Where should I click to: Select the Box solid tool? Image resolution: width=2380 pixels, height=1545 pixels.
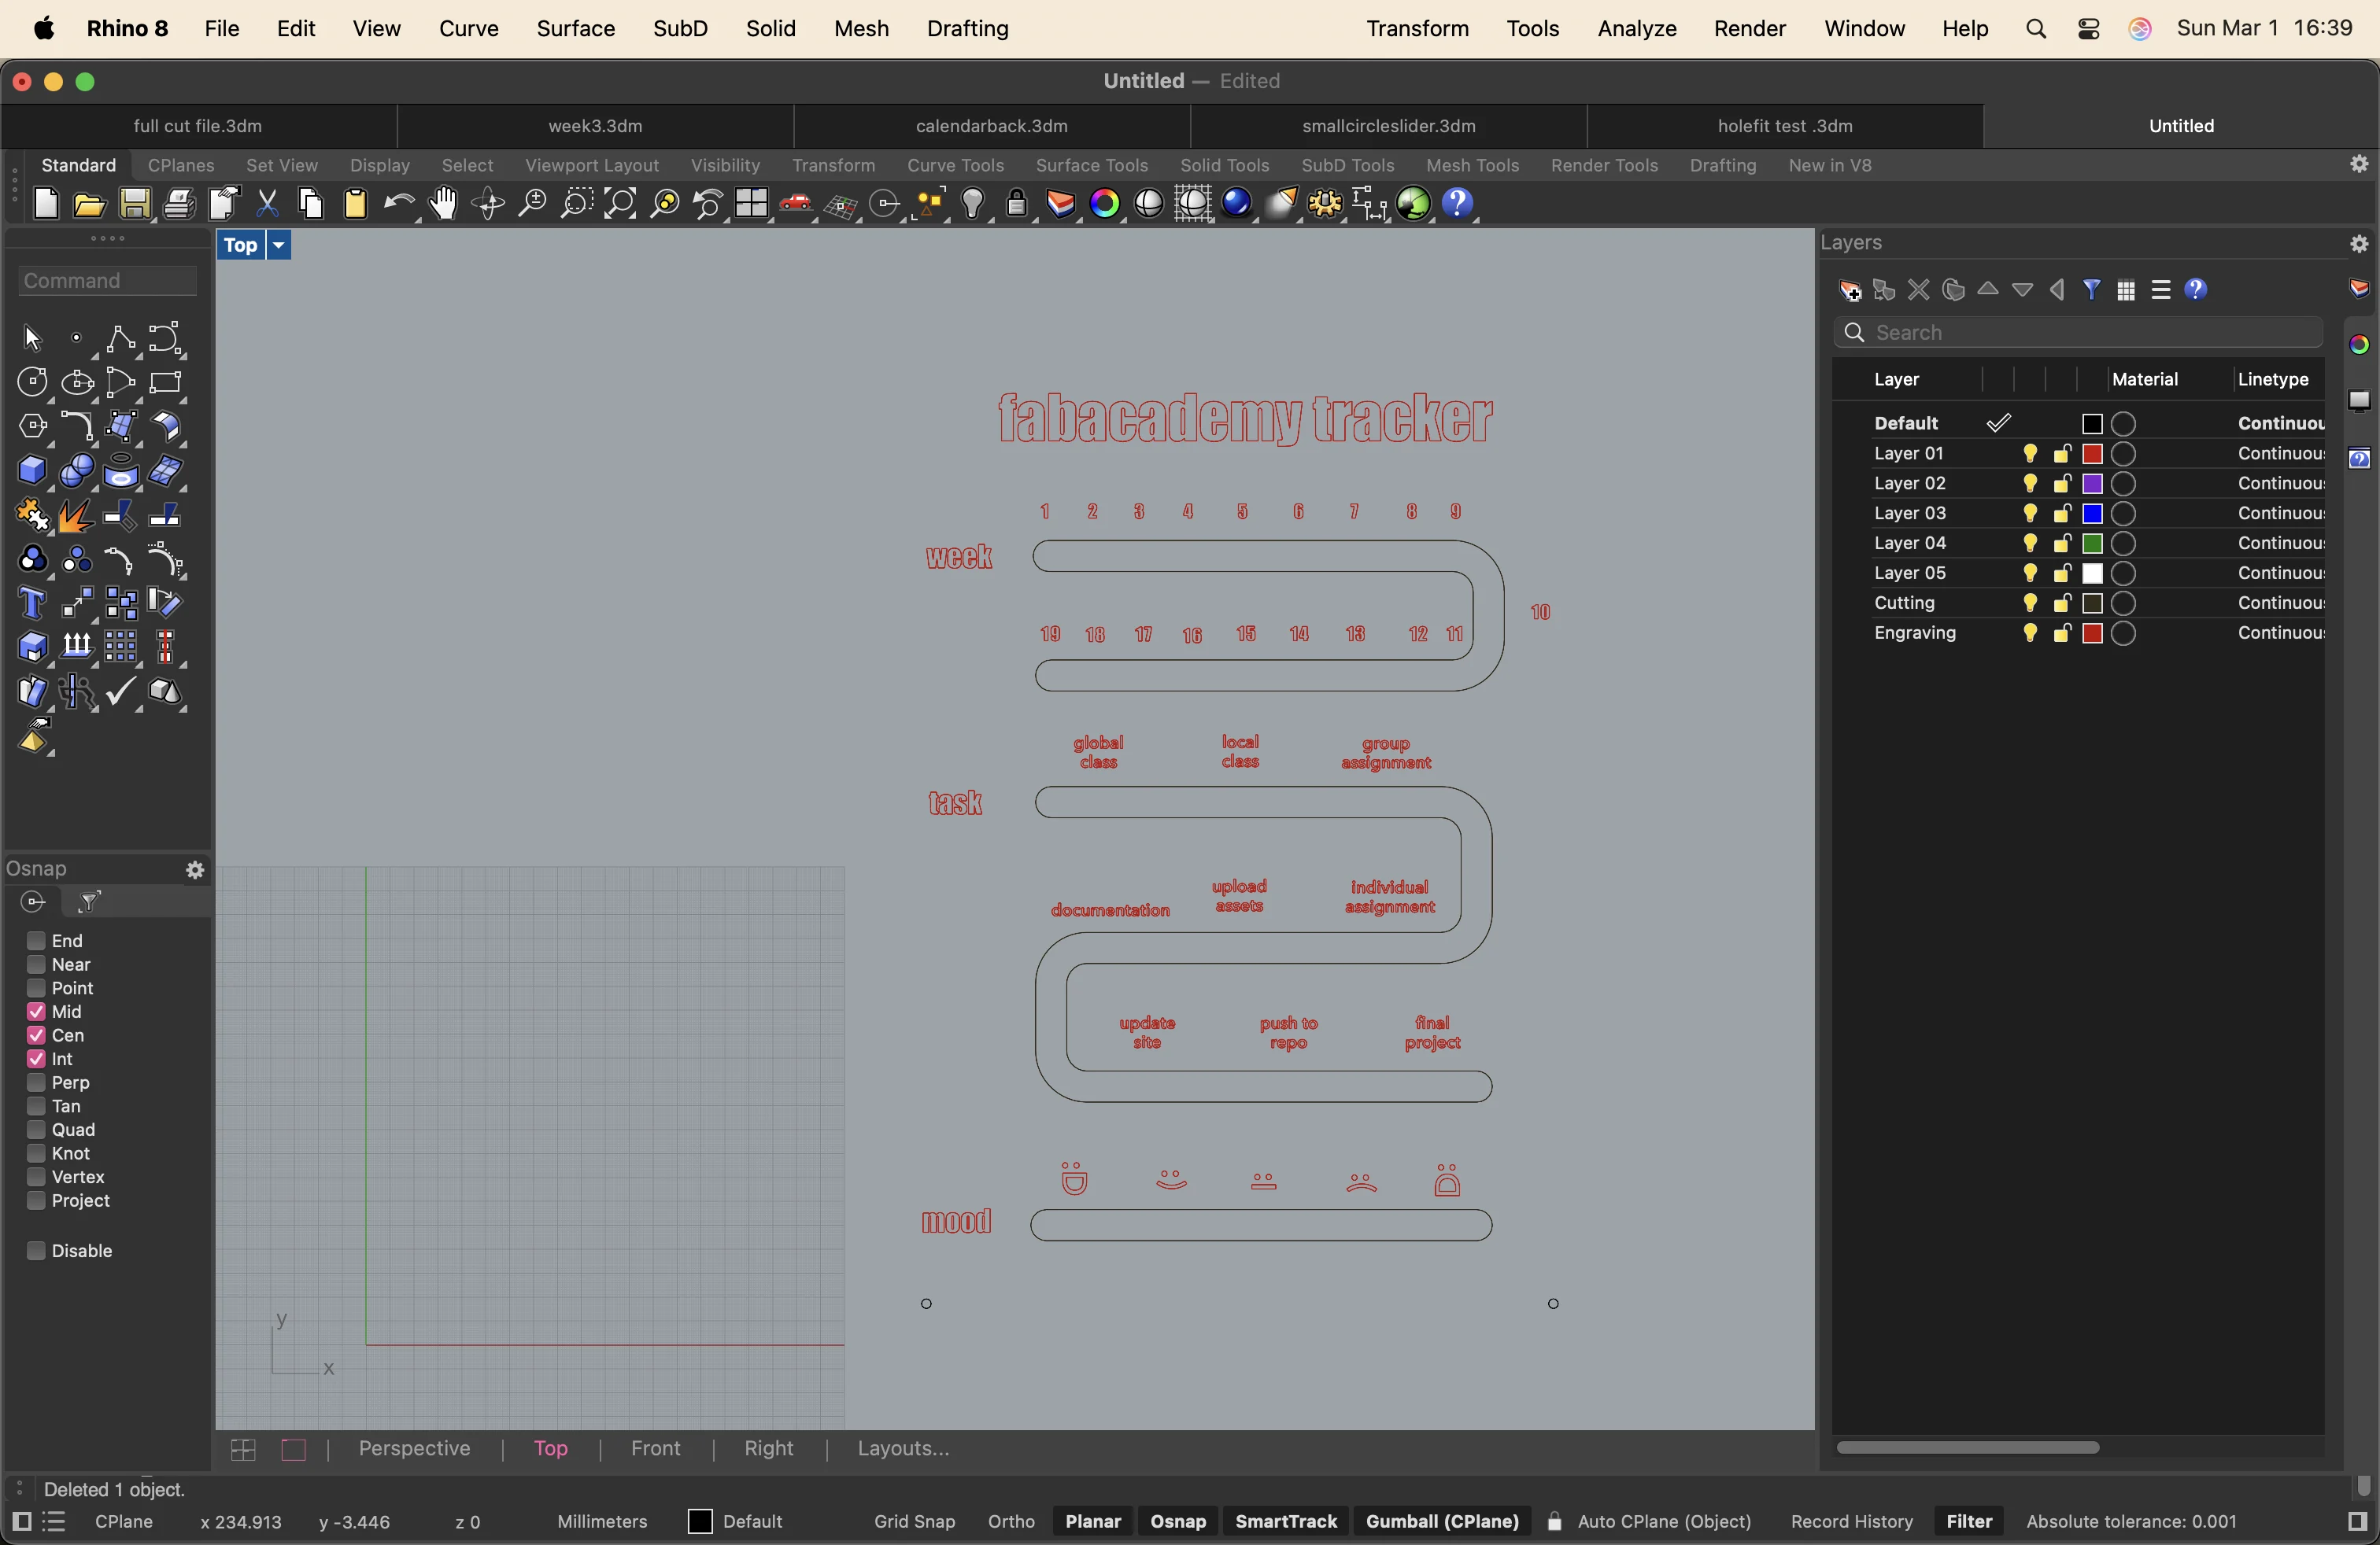(x=32, y=470)
